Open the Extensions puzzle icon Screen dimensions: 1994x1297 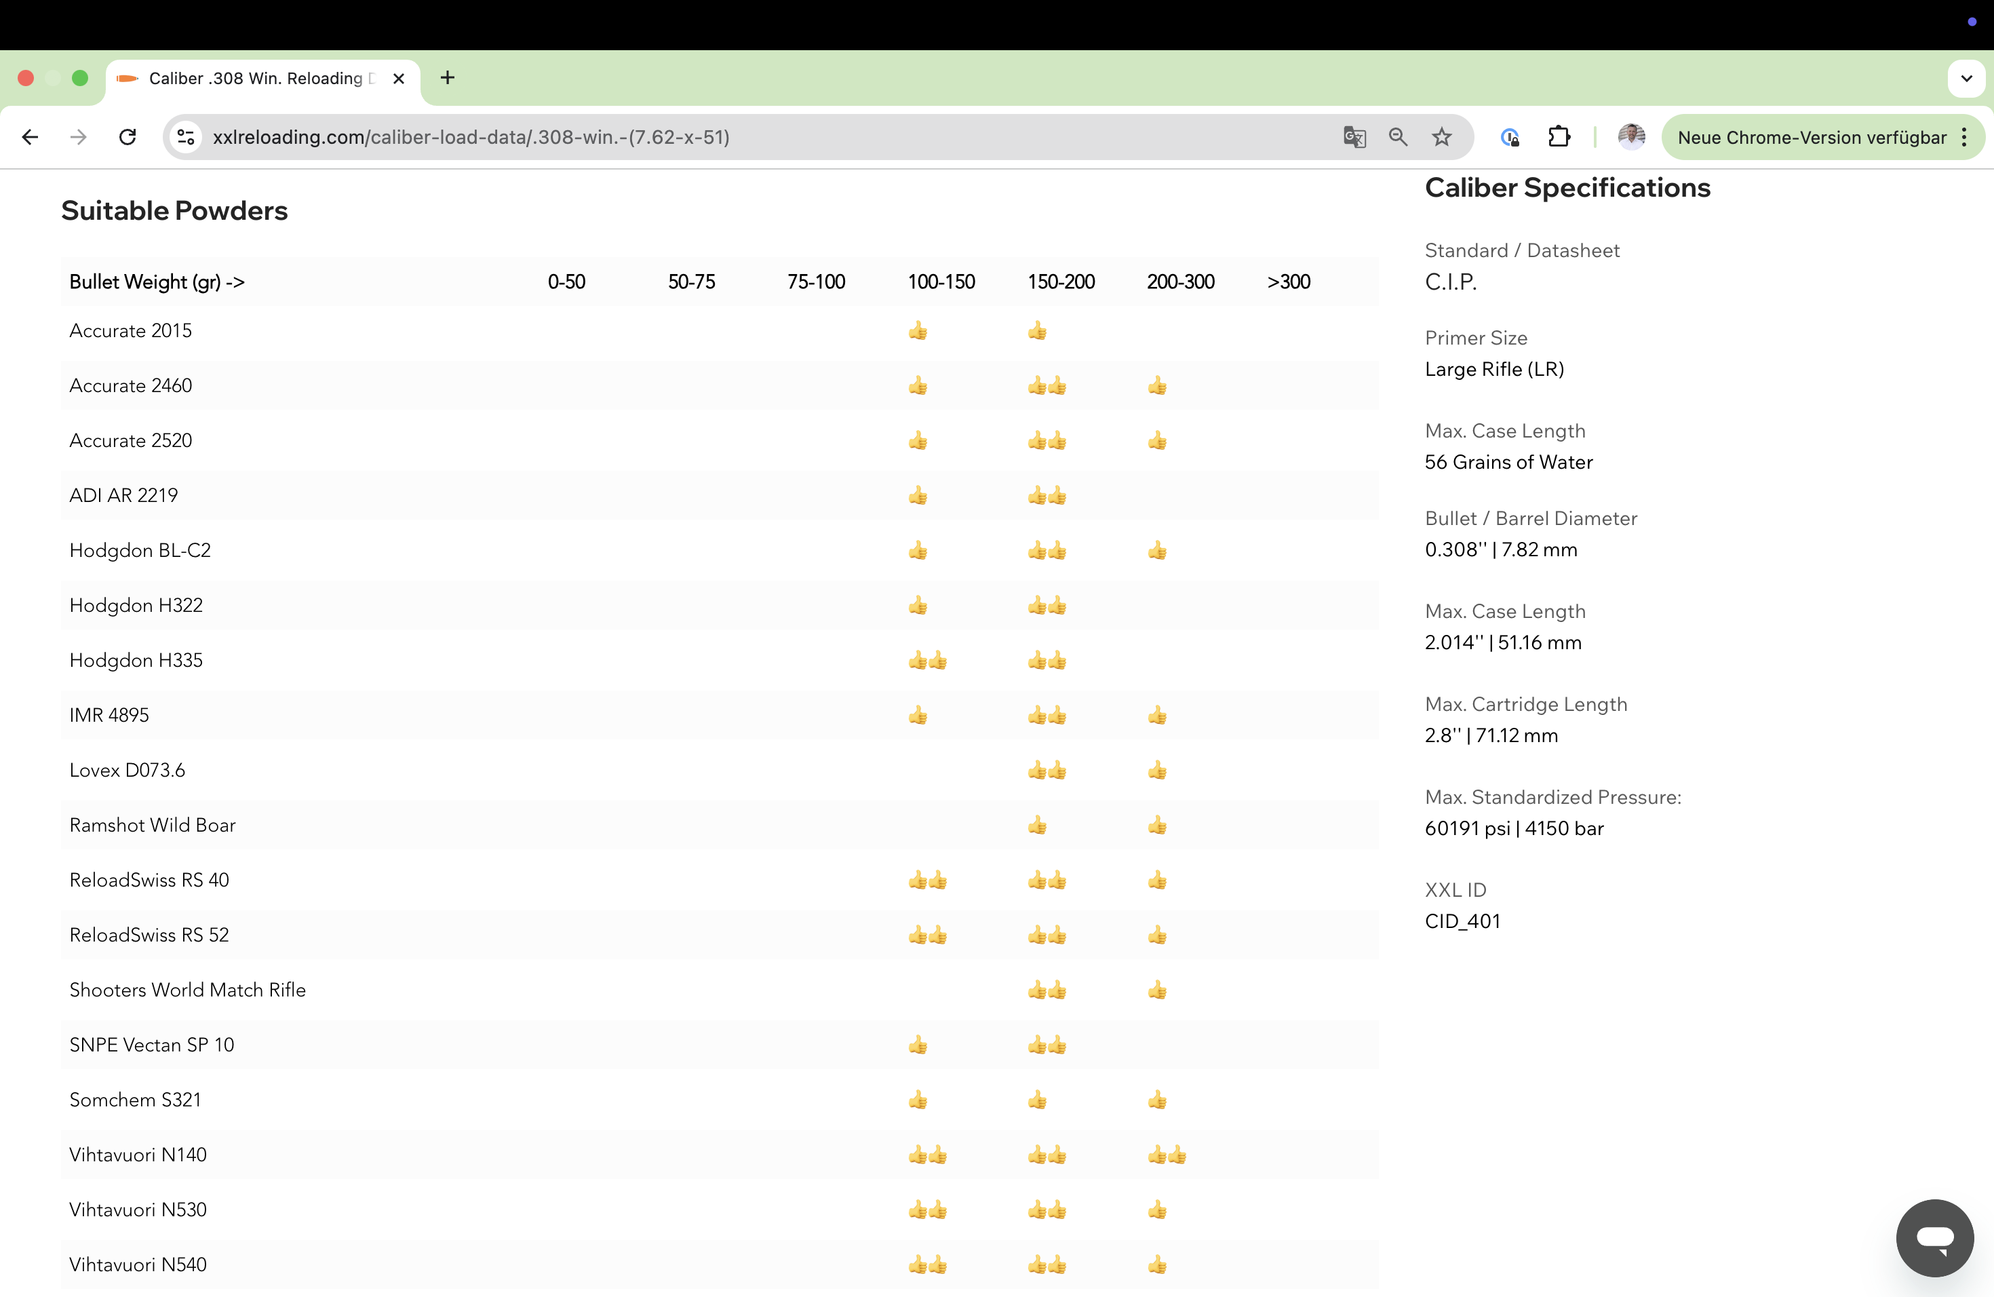1559,136
